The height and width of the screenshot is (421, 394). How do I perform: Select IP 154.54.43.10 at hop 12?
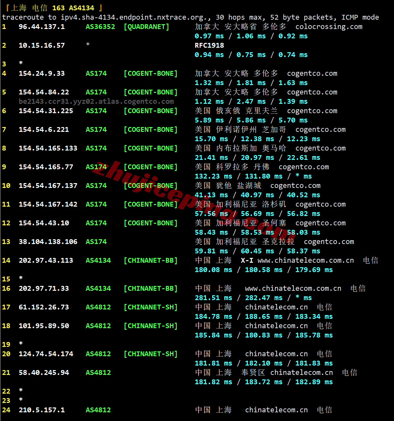[44, 223]
